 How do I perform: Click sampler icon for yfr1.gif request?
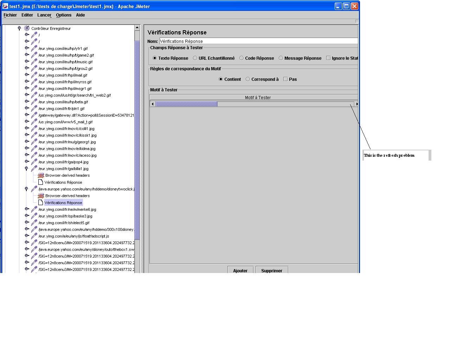[34, 48]
